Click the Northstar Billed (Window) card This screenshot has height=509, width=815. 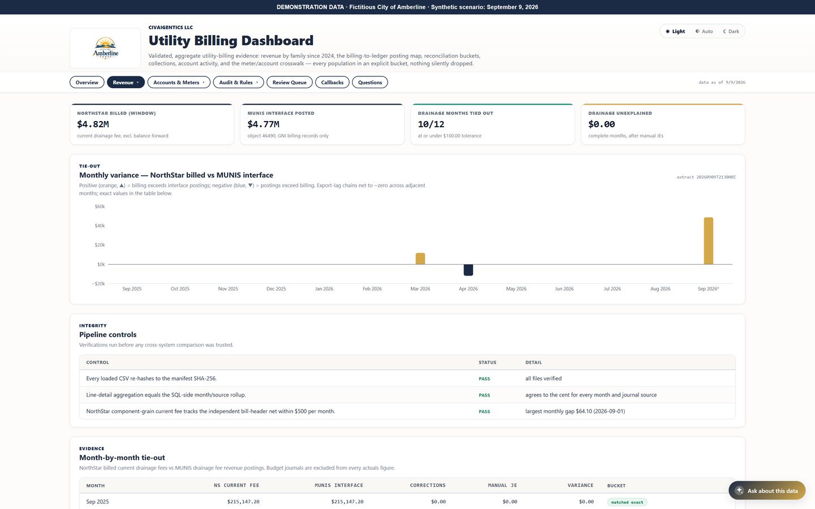[152, 124]
